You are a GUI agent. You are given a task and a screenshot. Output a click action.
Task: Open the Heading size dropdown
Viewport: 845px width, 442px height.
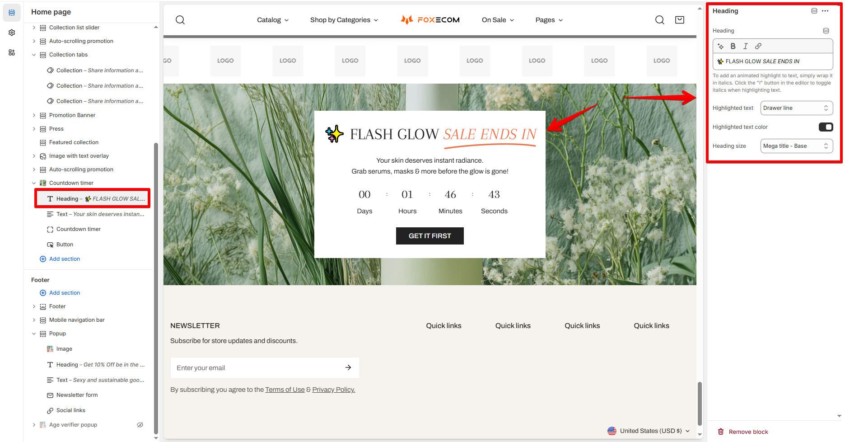pos(797,146)
